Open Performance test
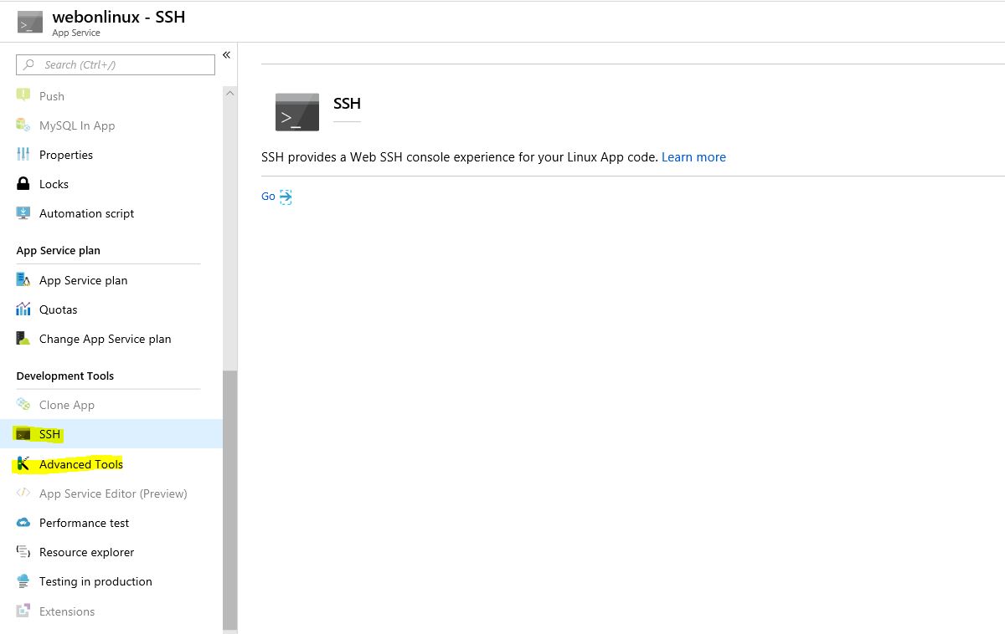 (x=84, y=523)
